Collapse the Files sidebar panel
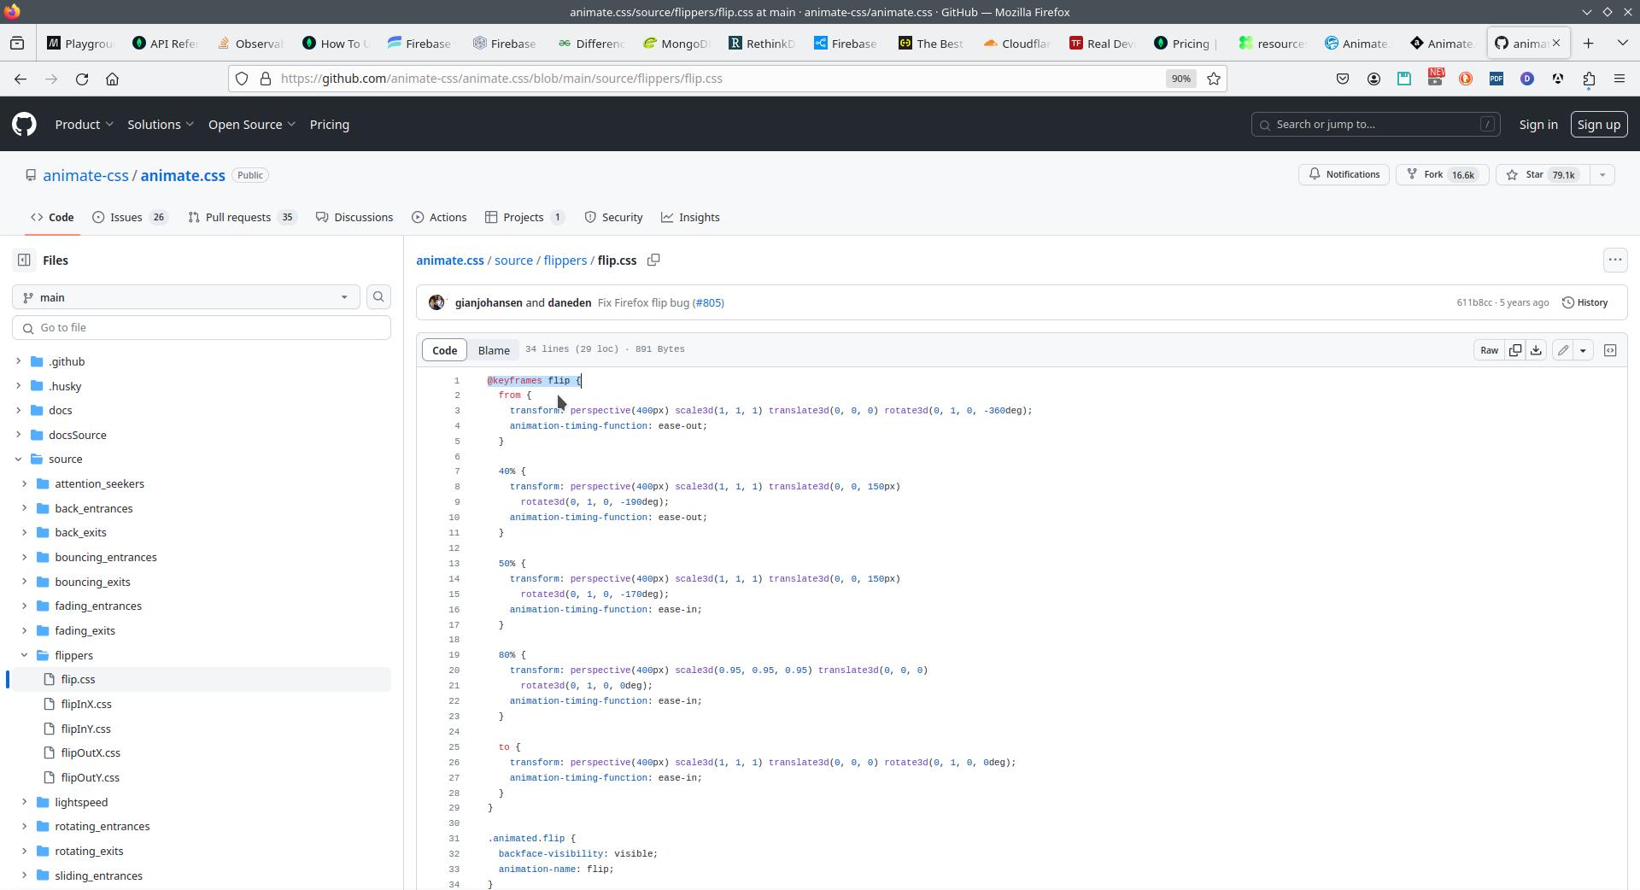Viewport: 1640px width, 890px height. pyautogui.click(x=23, y=260)
